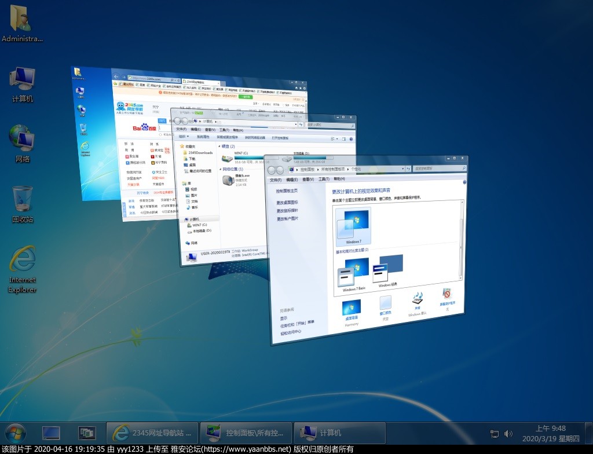Open 帮助(H) menu in Personalization window

tap(339, 178)
